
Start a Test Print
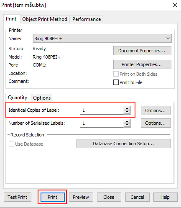pos(18,197)
